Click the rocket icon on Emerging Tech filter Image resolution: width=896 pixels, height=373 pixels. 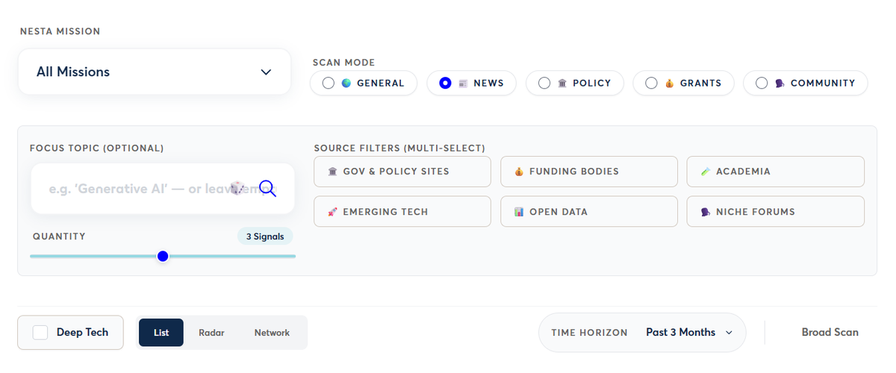333,212
